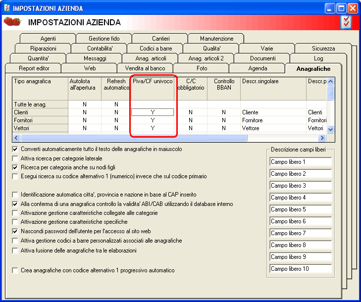This screenshot has width=361, height=302.
Task: Click the grid's scroll down arrow
Action: (330, 129)
